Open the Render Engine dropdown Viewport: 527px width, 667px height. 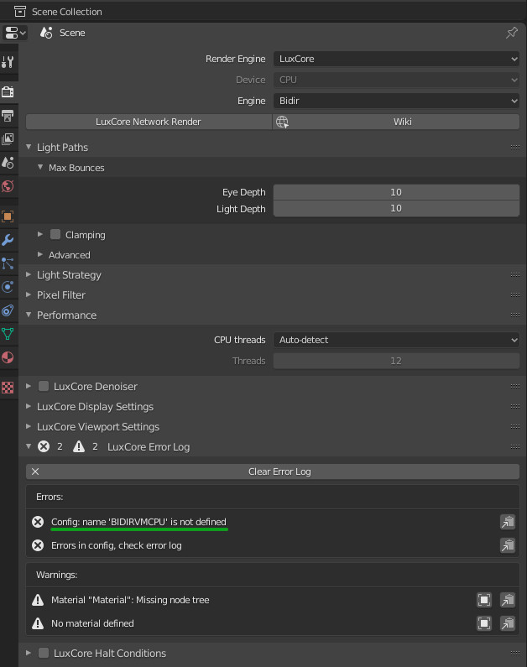tap(396, 60)
